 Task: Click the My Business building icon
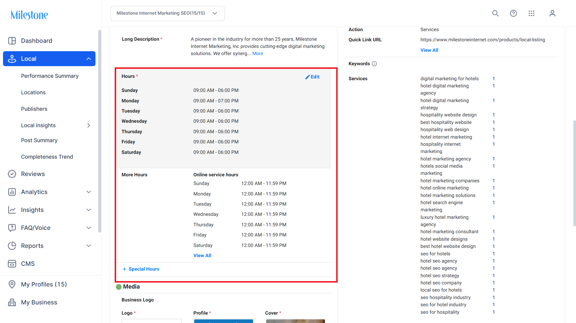coord(12,302)
